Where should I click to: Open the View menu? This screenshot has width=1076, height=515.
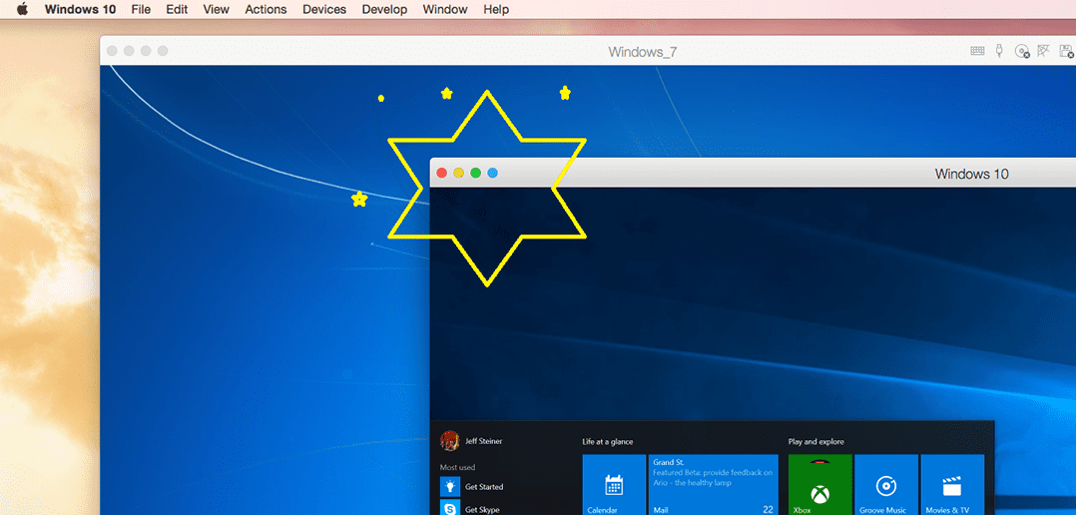(x=217, y=10)
